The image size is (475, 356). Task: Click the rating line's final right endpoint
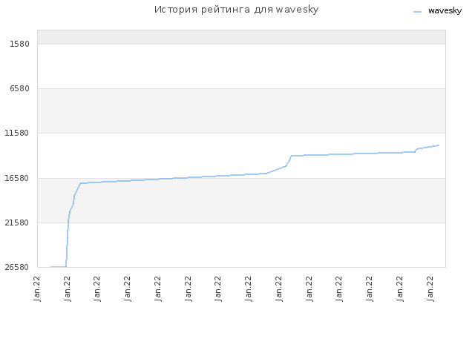(439, 145)
